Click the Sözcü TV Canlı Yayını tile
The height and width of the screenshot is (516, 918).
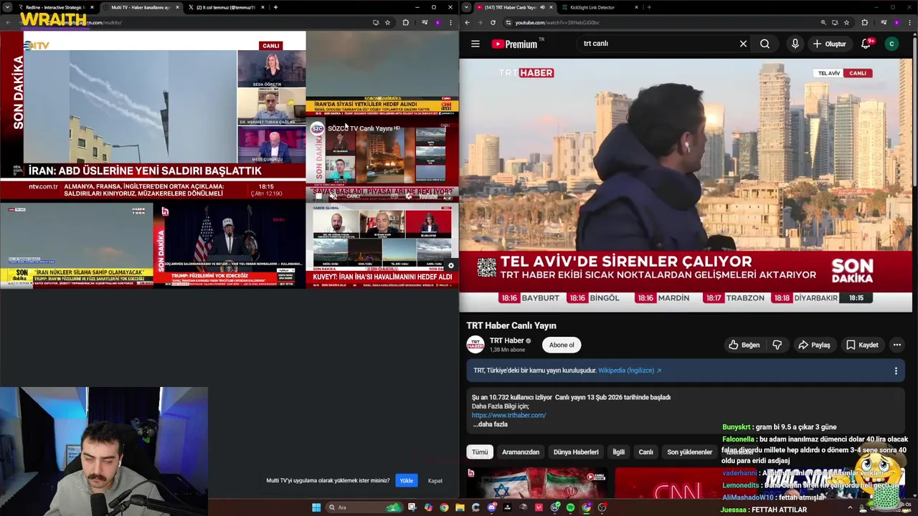[382, 159]
